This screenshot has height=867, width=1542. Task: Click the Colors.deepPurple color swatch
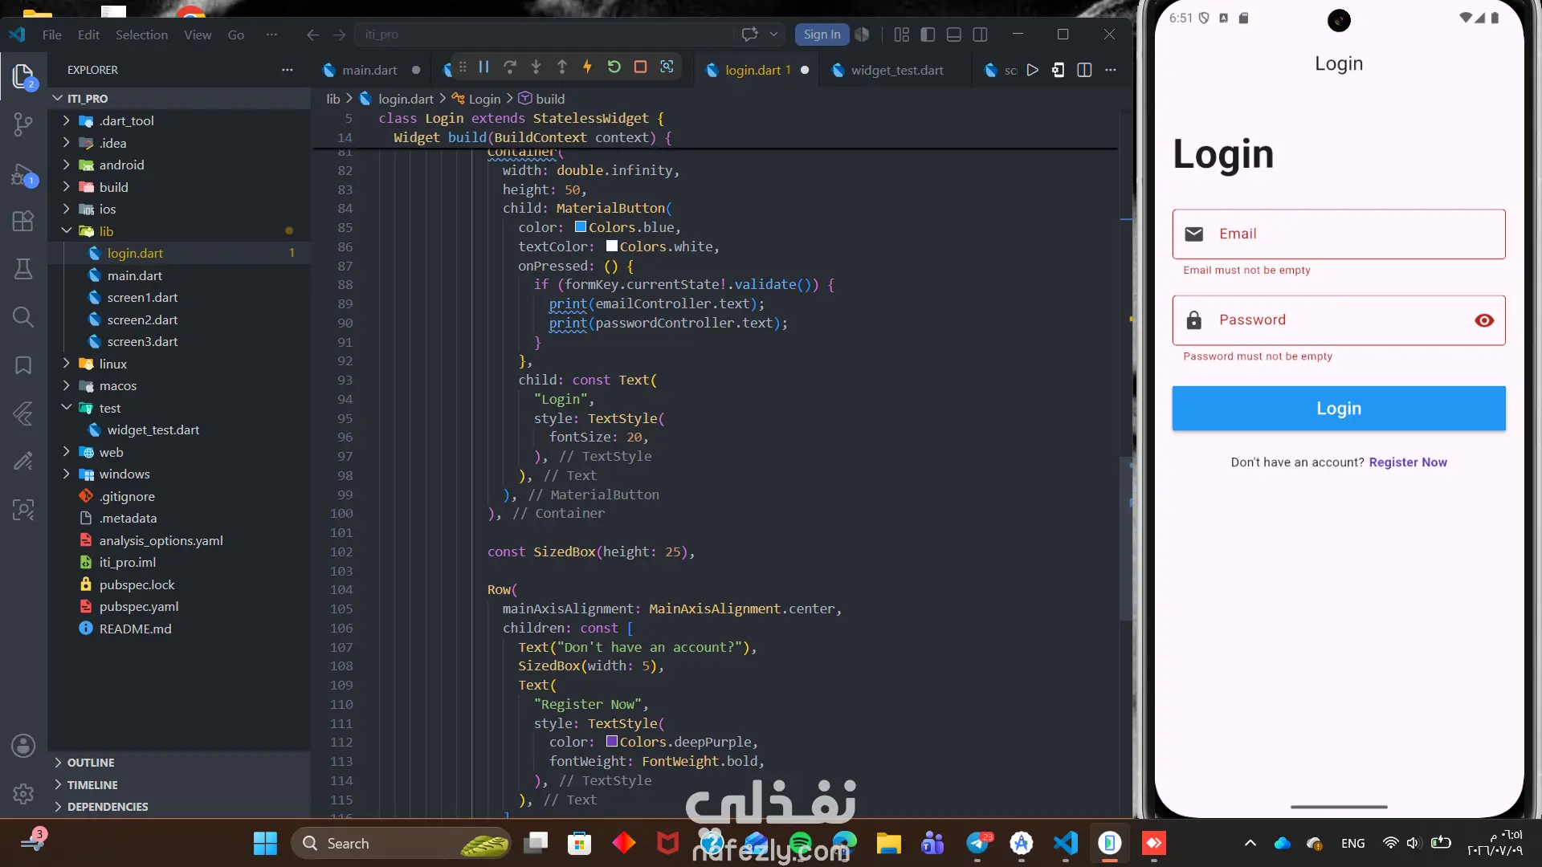point(612,742)
